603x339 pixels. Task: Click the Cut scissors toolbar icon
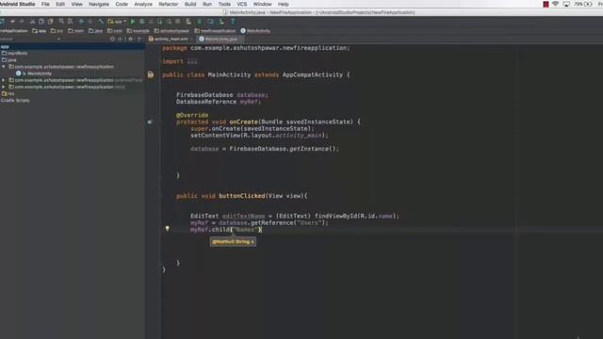pyautogui.click(x=32, y=22)
